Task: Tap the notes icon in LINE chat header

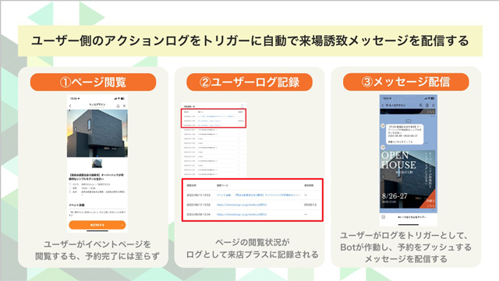Action: [427, 105]
